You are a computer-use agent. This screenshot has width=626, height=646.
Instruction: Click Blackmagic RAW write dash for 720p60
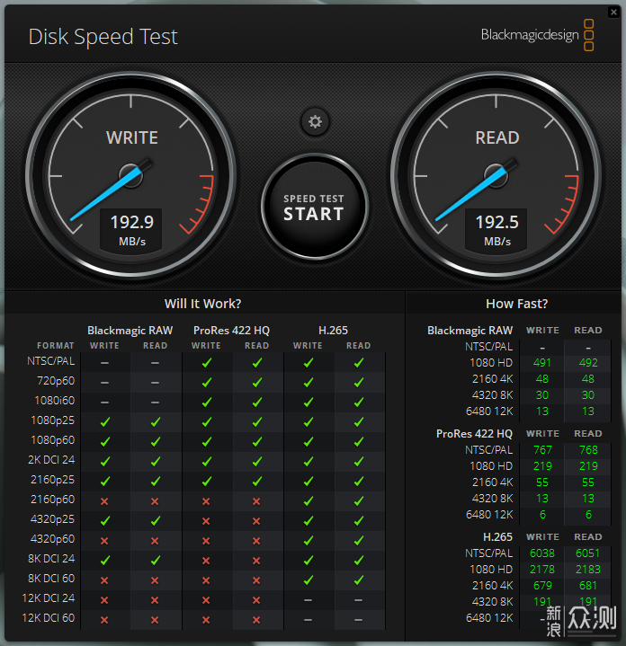104,383
